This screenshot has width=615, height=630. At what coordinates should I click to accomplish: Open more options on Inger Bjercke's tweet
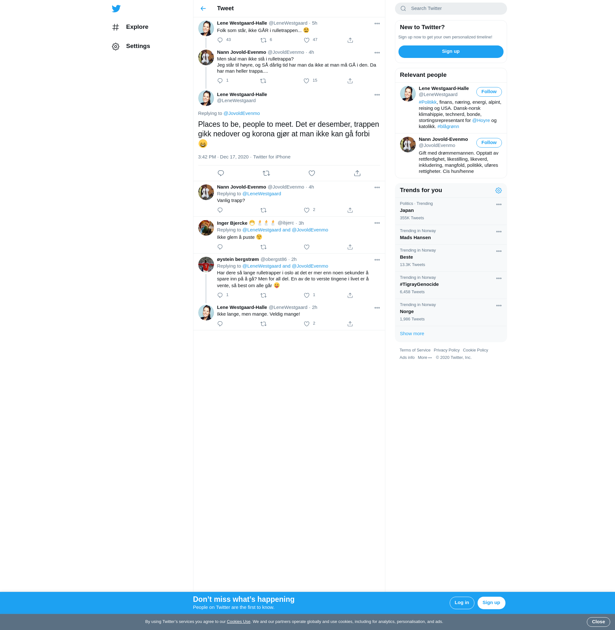click(x=377, y=223)
